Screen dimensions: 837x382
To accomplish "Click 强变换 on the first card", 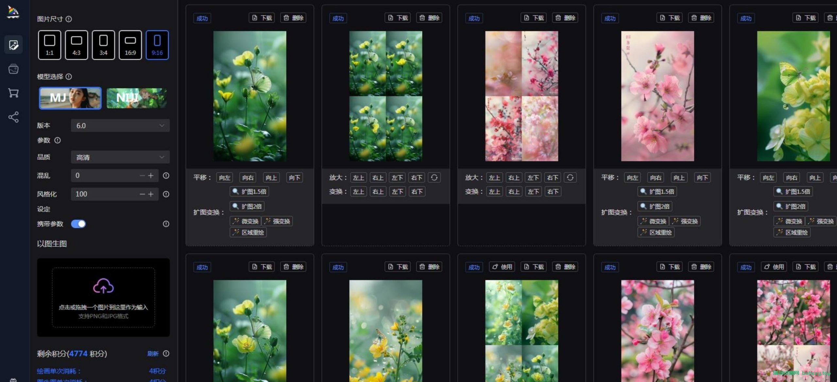I will pos(277,221).
